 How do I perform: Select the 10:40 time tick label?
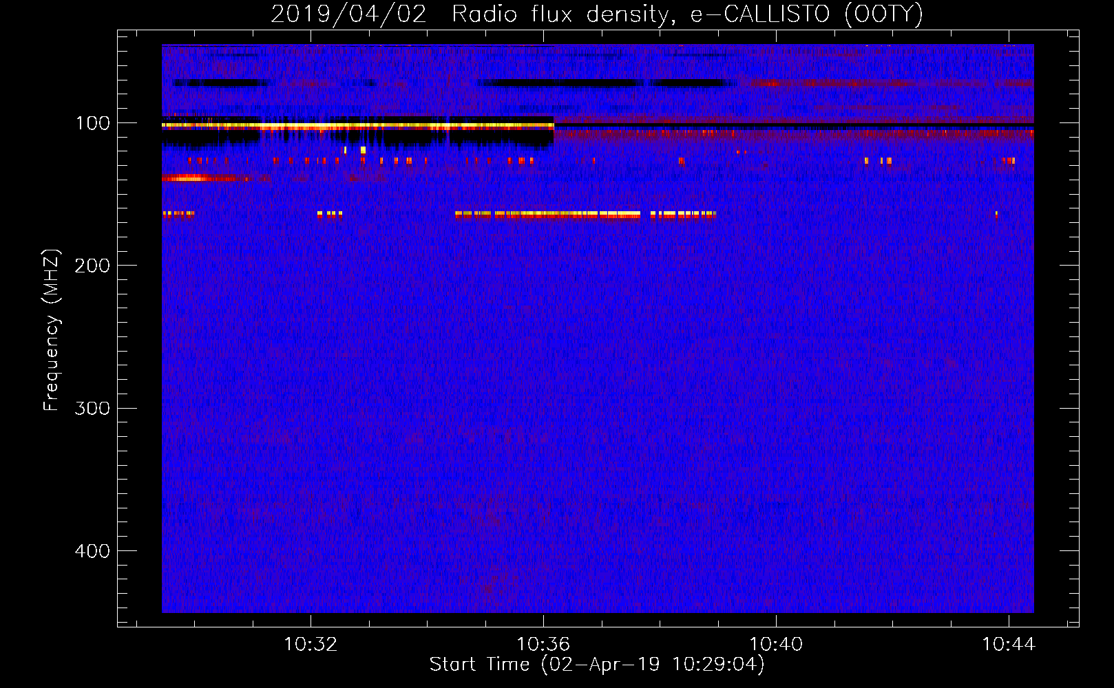pyautogui.click(x=776, y=644)
